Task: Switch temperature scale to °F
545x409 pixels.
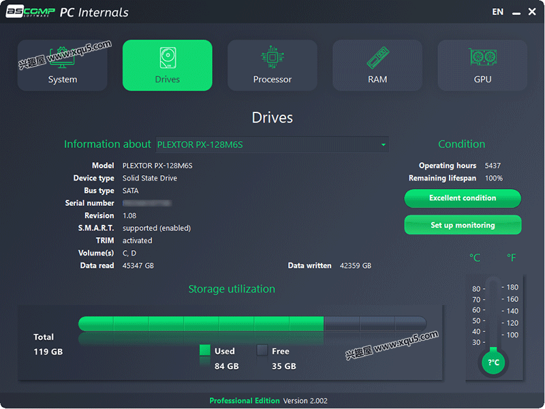Action: click(x=511, y=258)
